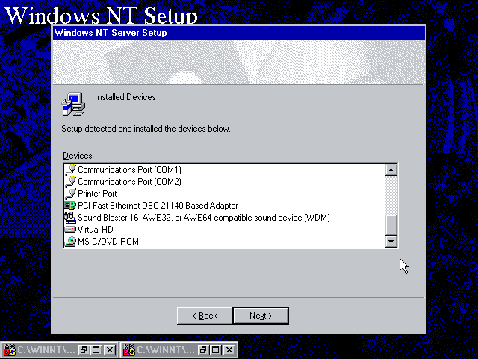Click the Virtual HD drive icon

tap(70, 230)
